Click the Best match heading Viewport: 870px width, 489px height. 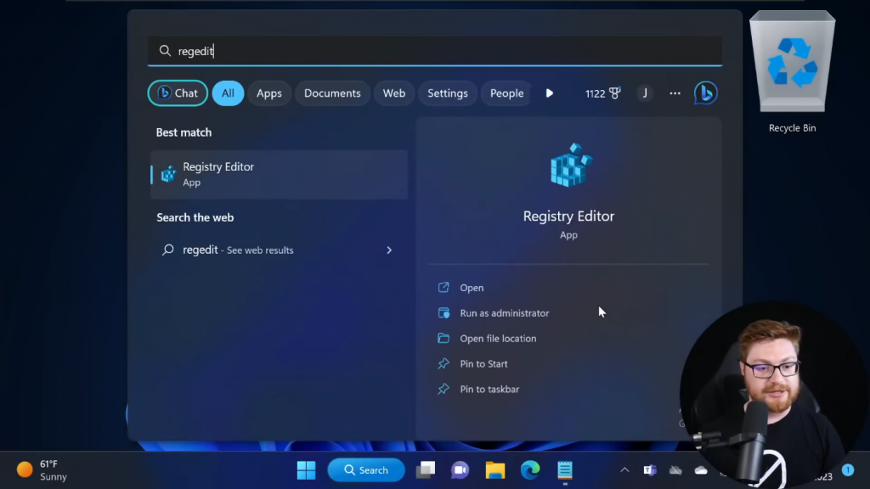point(184,132)
